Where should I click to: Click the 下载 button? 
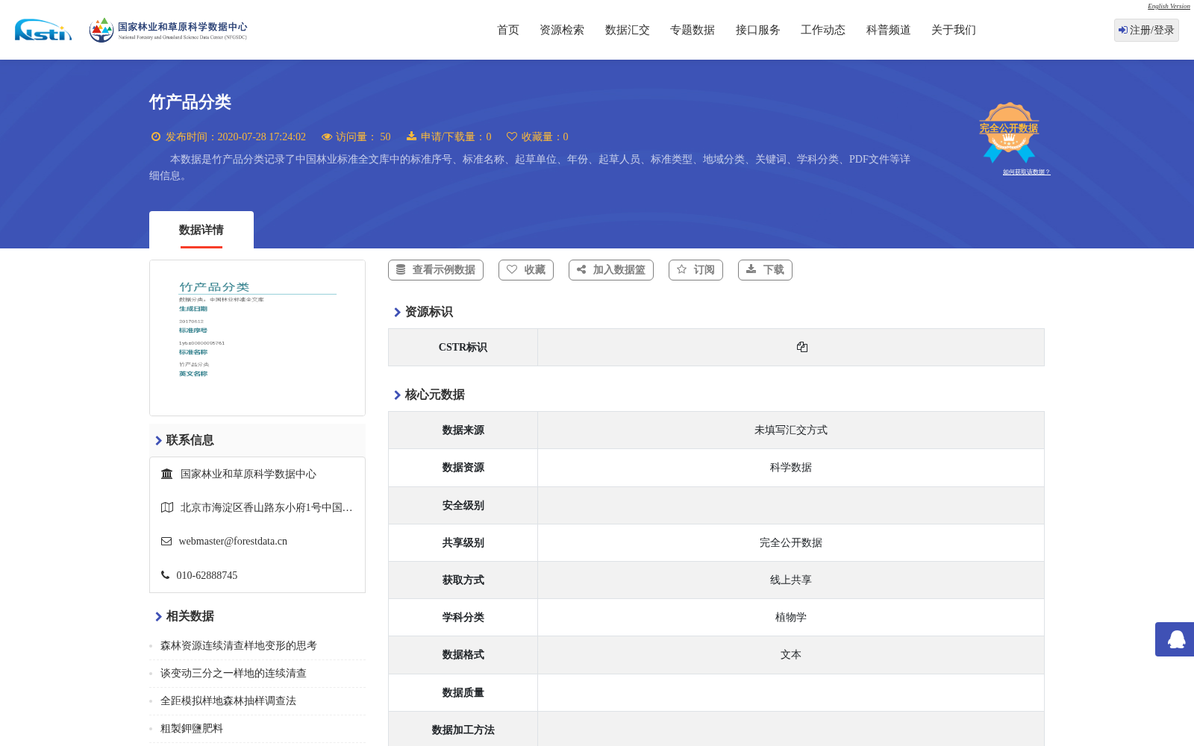(x=765, y=270)
